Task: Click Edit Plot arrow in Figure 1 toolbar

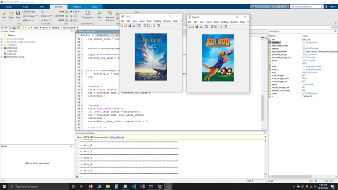Action: (154, 26)
